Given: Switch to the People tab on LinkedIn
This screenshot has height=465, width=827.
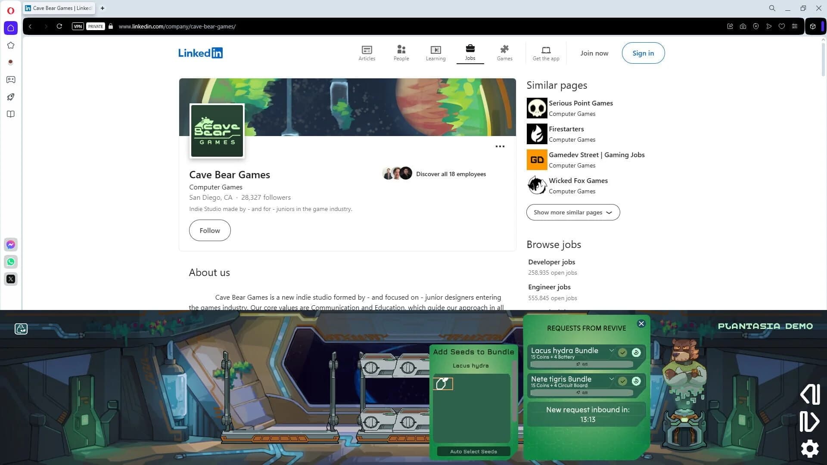Looking at the screenshot, I should (401, 50).
